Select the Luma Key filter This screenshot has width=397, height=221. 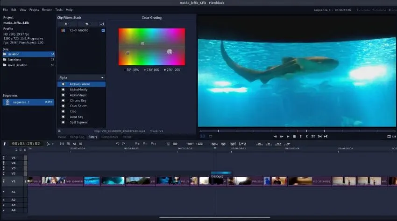pyautogui.click(x=77, y=117)
